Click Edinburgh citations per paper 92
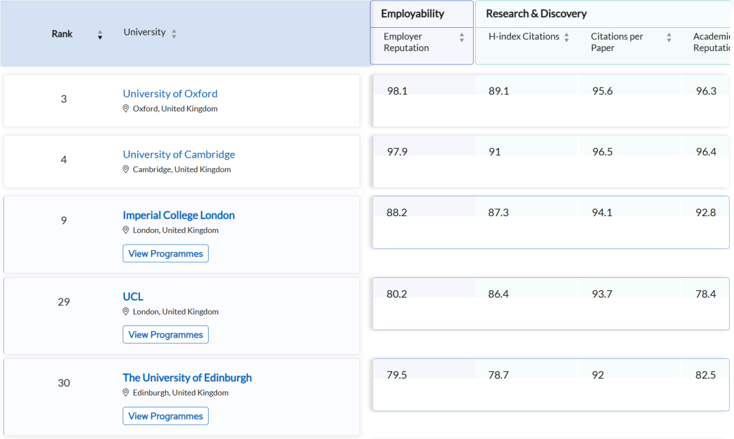The image size is (734, 439). tap(598, 375)
